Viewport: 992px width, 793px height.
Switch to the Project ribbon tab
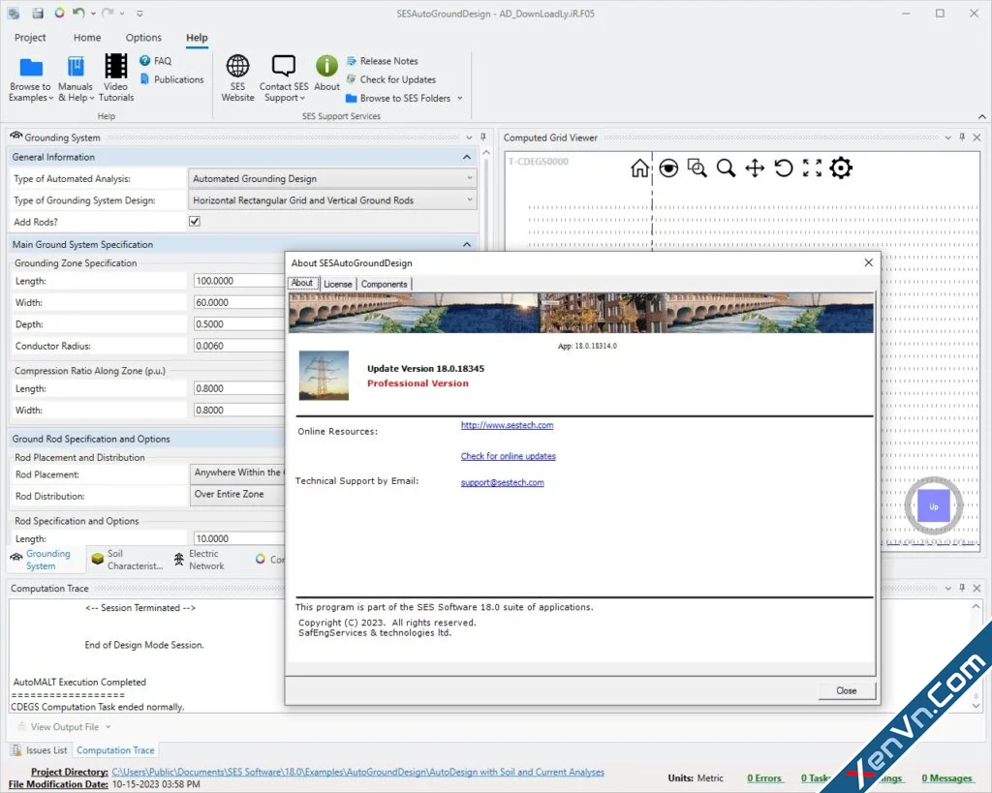click(30, 38)
